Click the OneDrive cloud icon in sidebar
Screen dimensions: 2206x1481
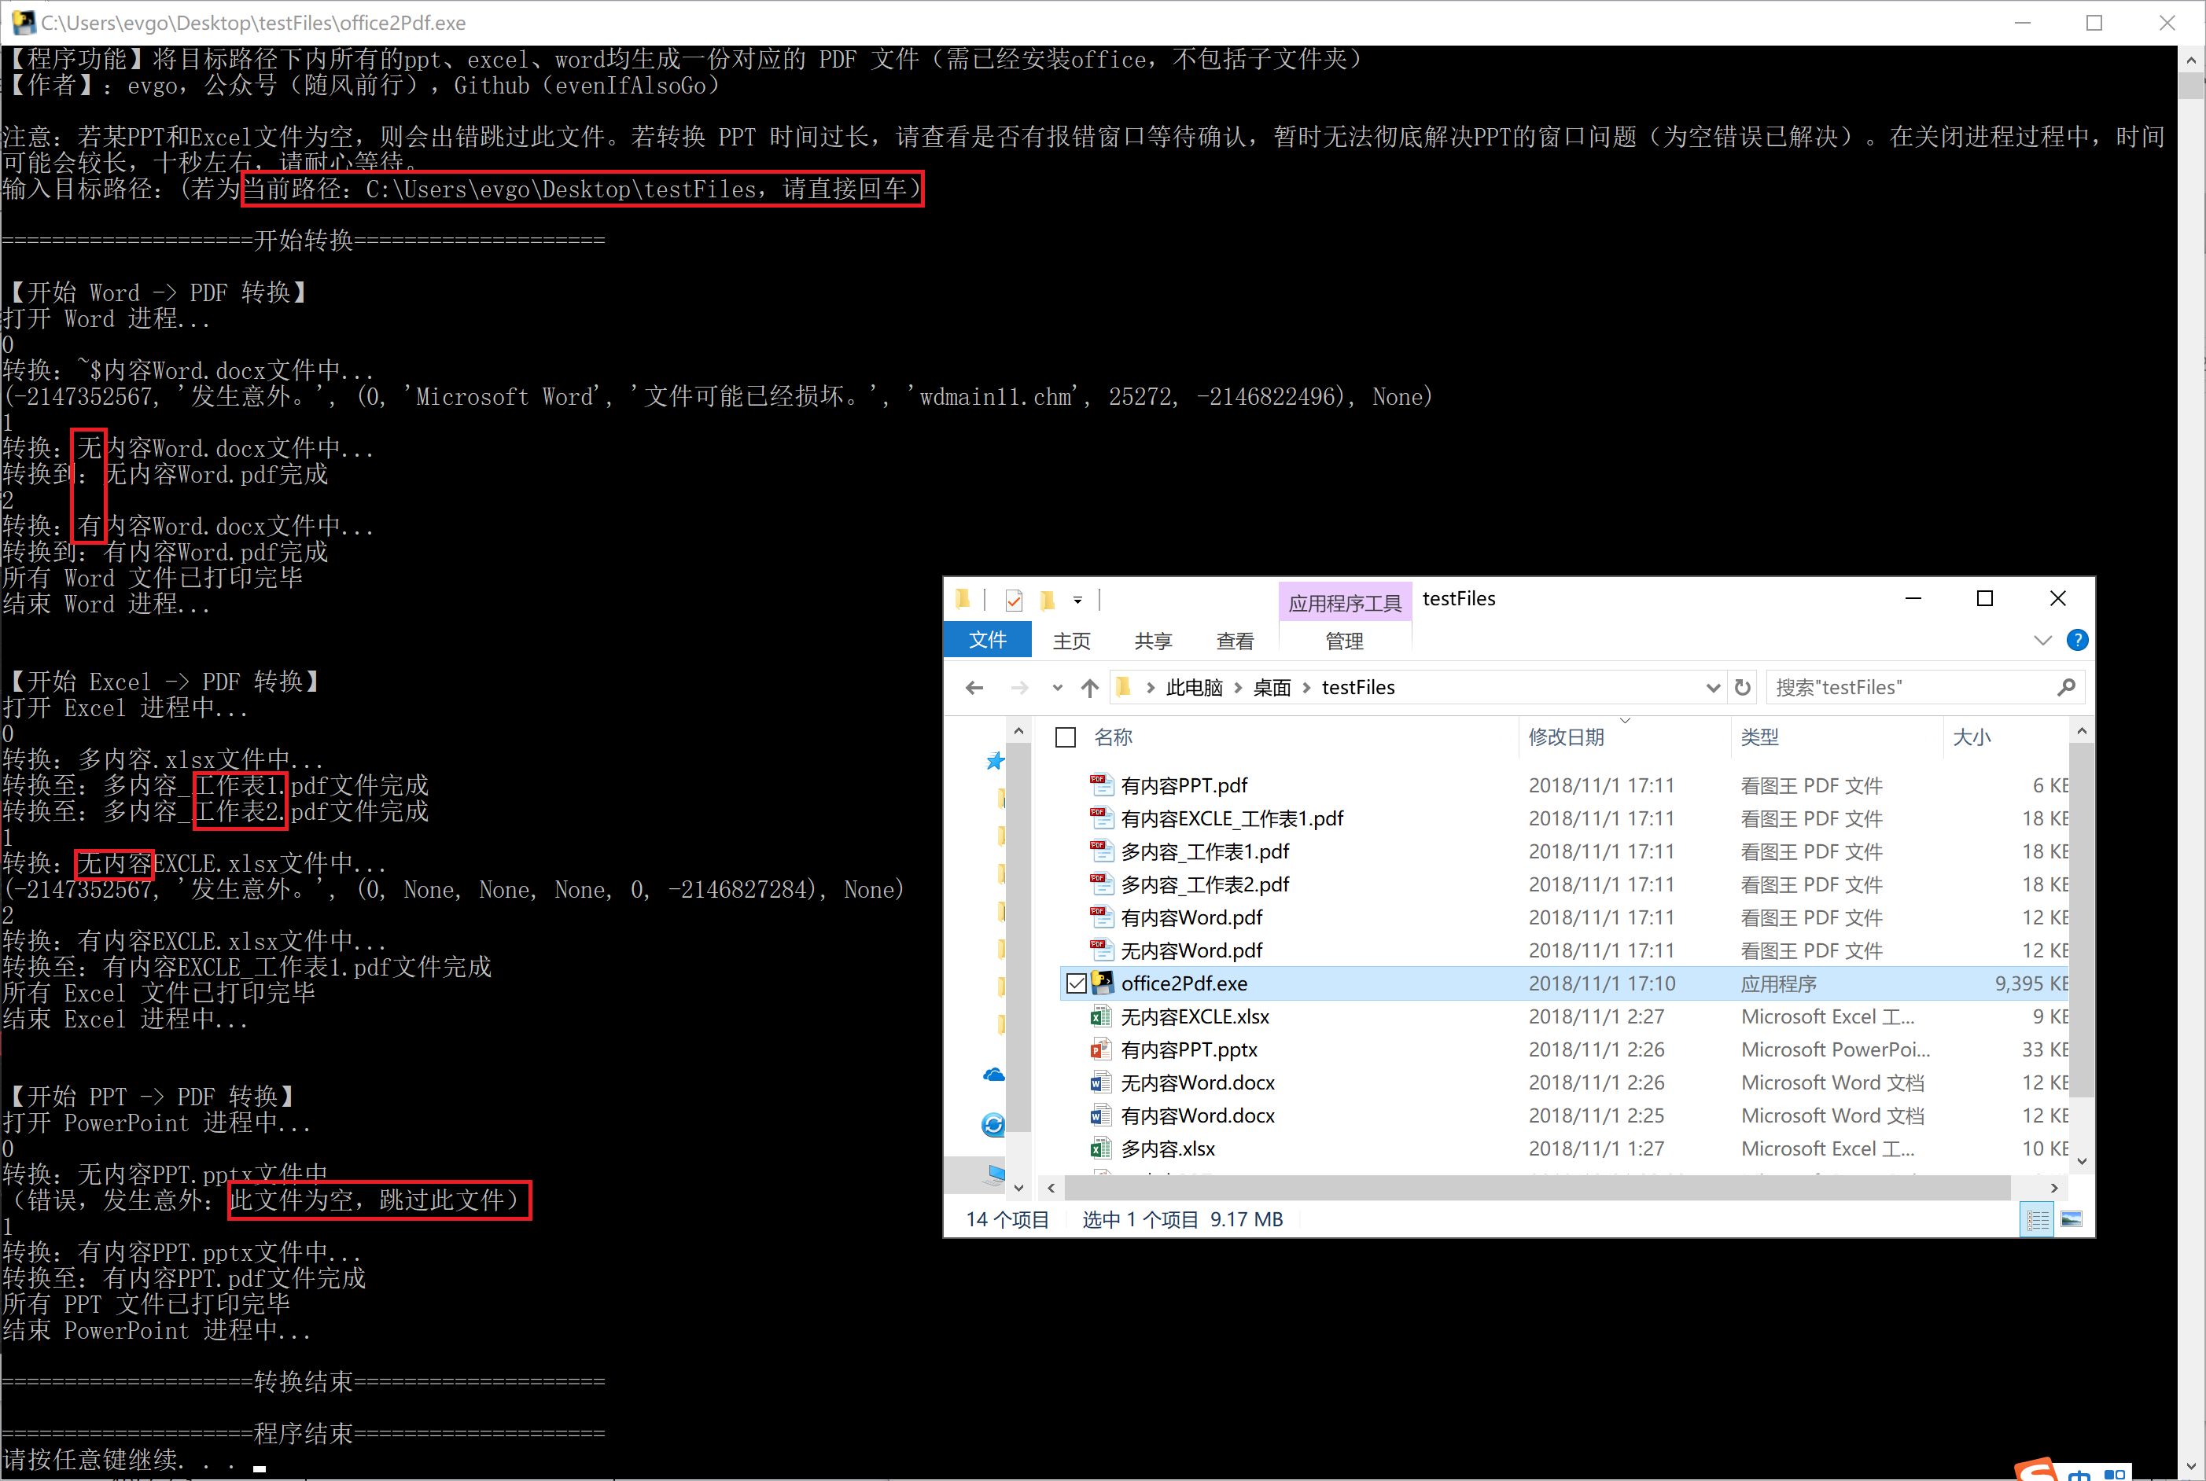point(993,1075)
